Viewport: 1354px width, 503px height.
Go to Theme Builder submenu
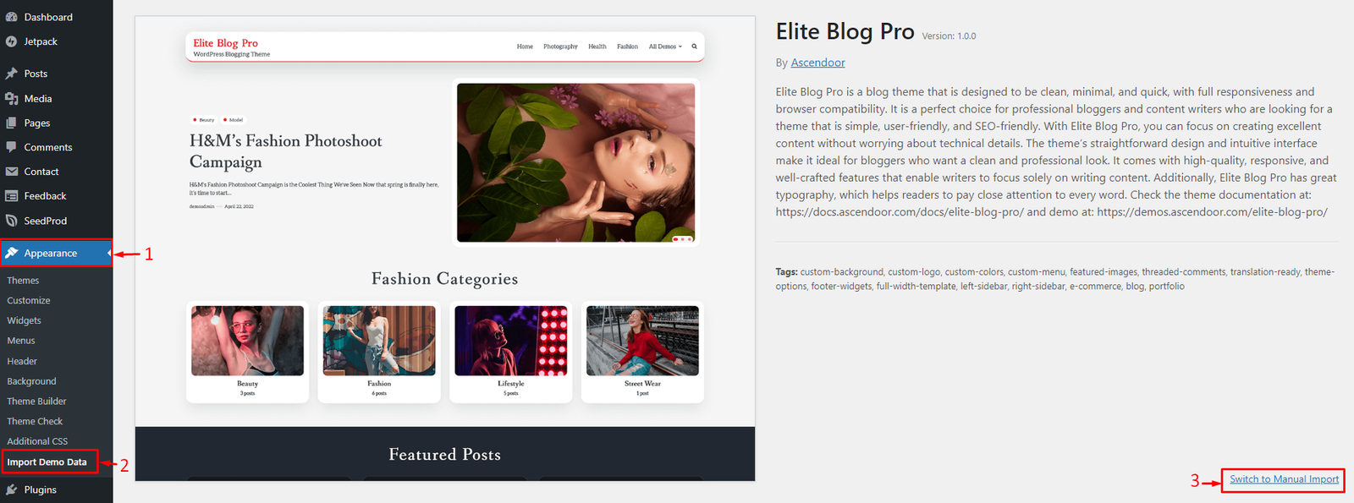tap(36, 402)
